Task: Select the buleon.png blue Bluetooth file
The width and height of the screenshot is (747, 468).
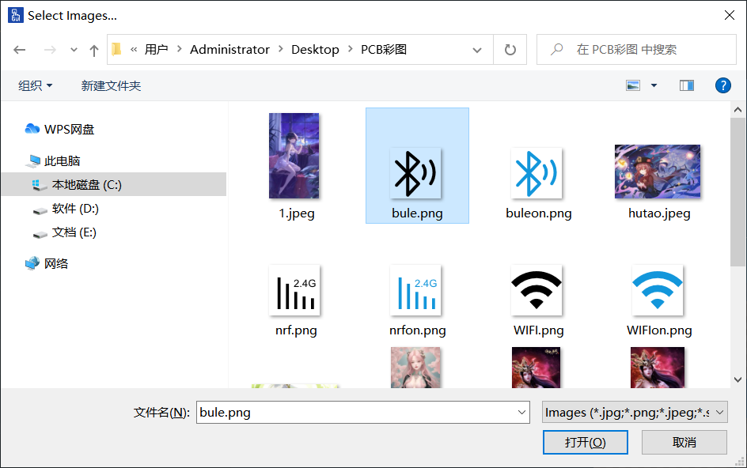Action: pyautogui.click(x=537, y=173)
